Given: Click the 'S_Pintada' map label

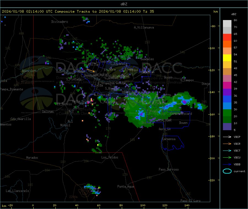Looking at the screenshot, I should (74, 79).
